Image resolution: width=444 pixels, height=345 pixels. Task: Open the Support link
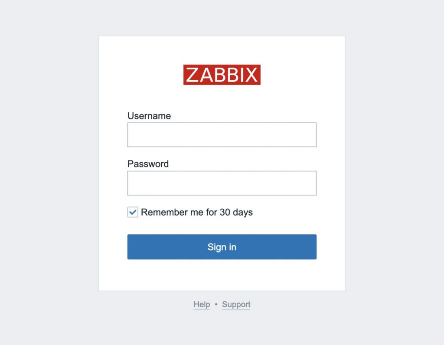(236, 304)
